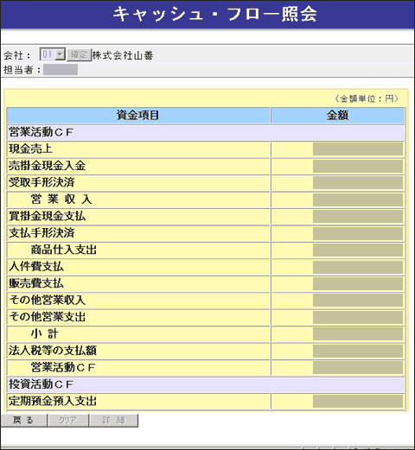Click the 売掛金現金入金 amount cell
Screen dimensions: 415x450
358,166
